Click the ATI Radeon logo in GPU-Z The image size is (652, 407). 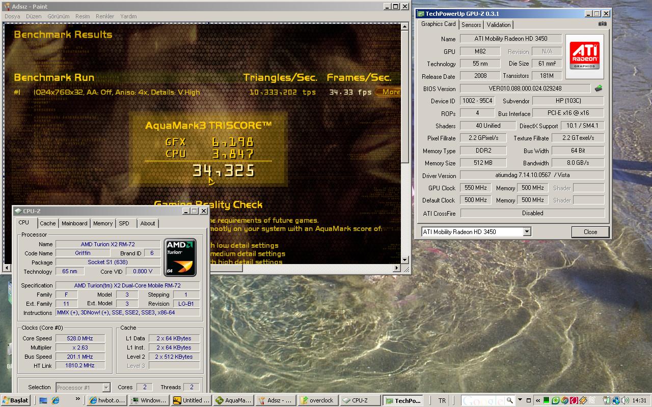[x=584, y=56]
